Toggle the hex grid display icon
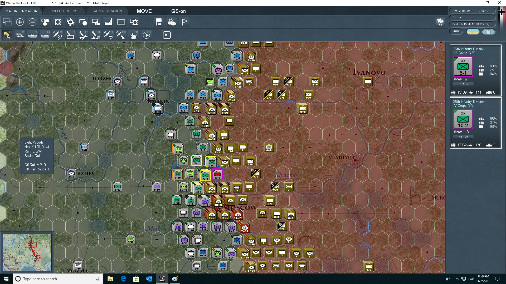This screenshot has height=284, width=506. coord(45,22)
